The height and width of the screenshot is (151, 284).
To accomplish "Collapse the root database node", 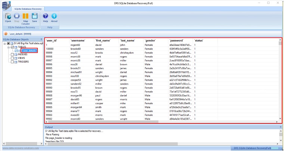I will [4, 44].
